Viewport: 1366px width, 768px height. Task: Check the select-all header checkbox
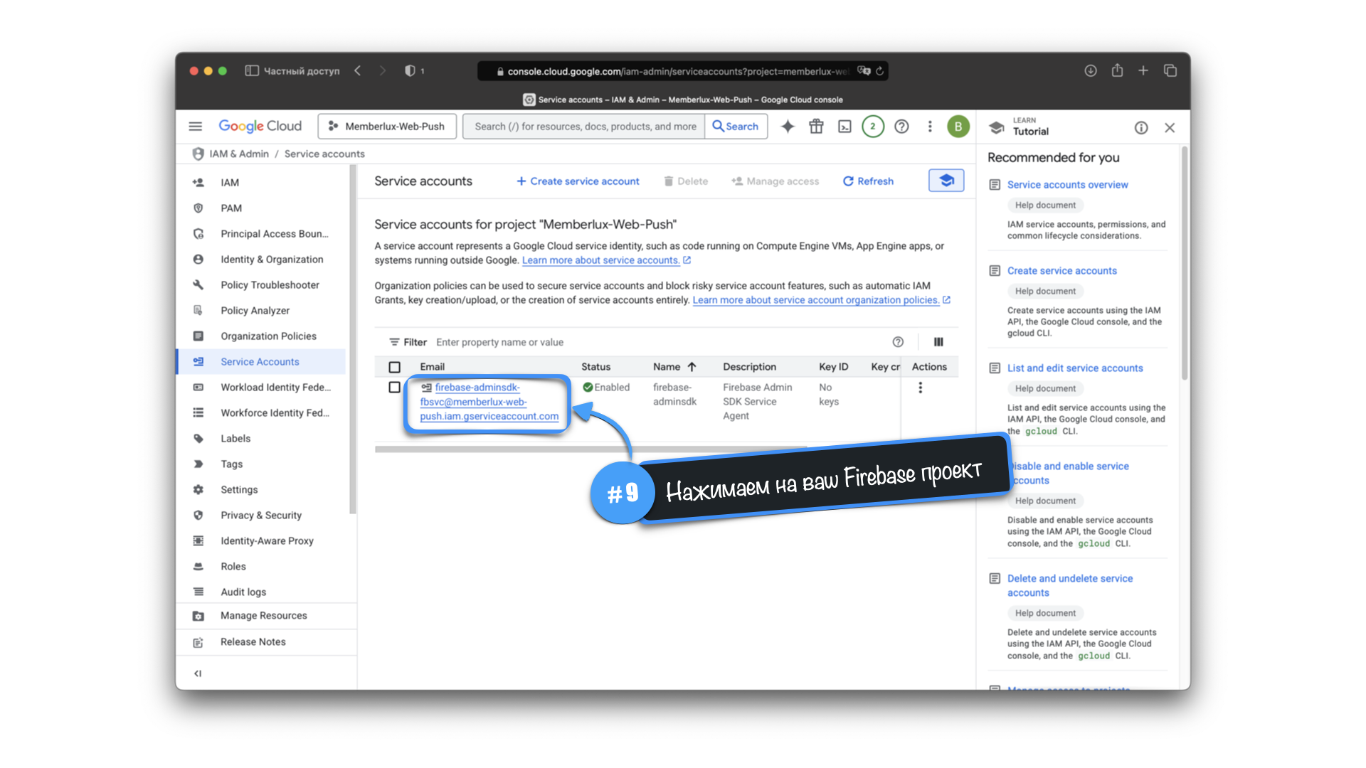point(395,367)
